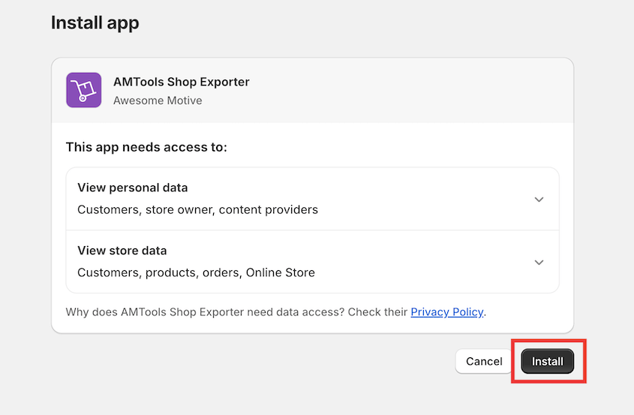This screenshot has height=415, width=634.
Task: Click the AMTools Shop Exporter app icon
Action: pyautogui.click(x=84, y=90)
